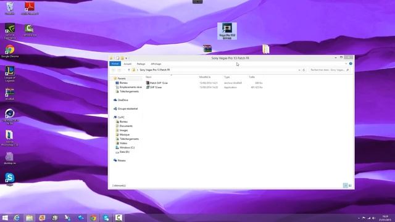
Task: Sort files by Nom column
Action: pyautogui.click(x=149, y=77)
